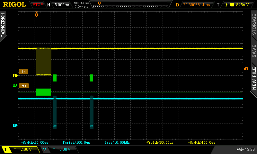
Task: Click the 13:26 clock display
Action: click(x=250, y=149)
